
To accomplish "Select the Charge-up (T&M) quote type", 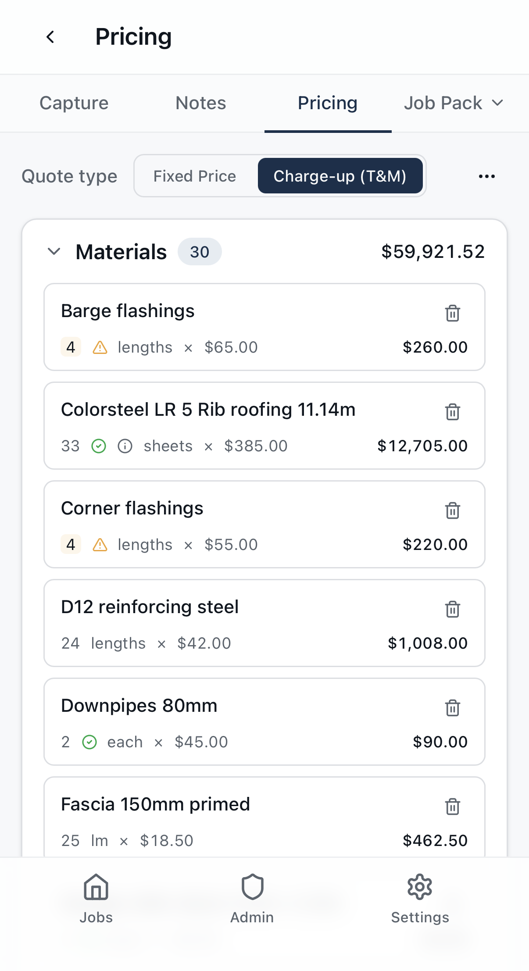I will tap(340, 176).
